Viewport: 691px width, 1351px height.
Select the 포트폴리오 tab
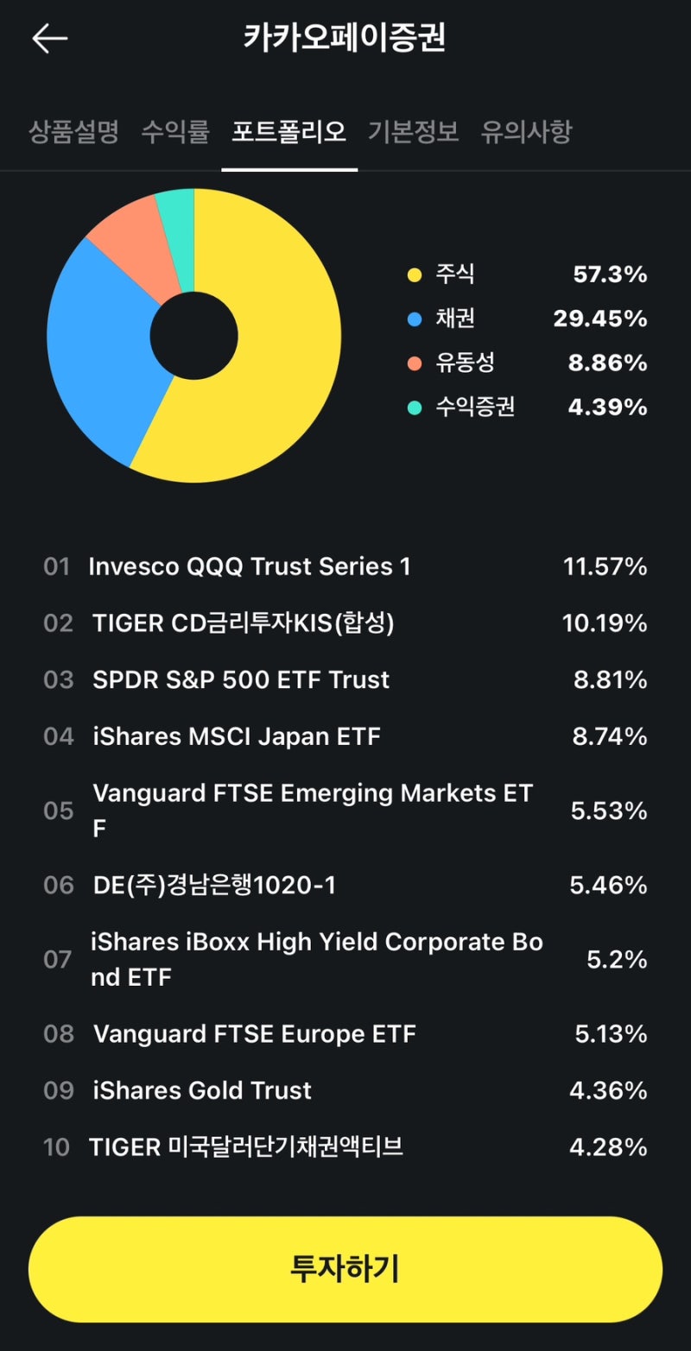coord(289,132)
